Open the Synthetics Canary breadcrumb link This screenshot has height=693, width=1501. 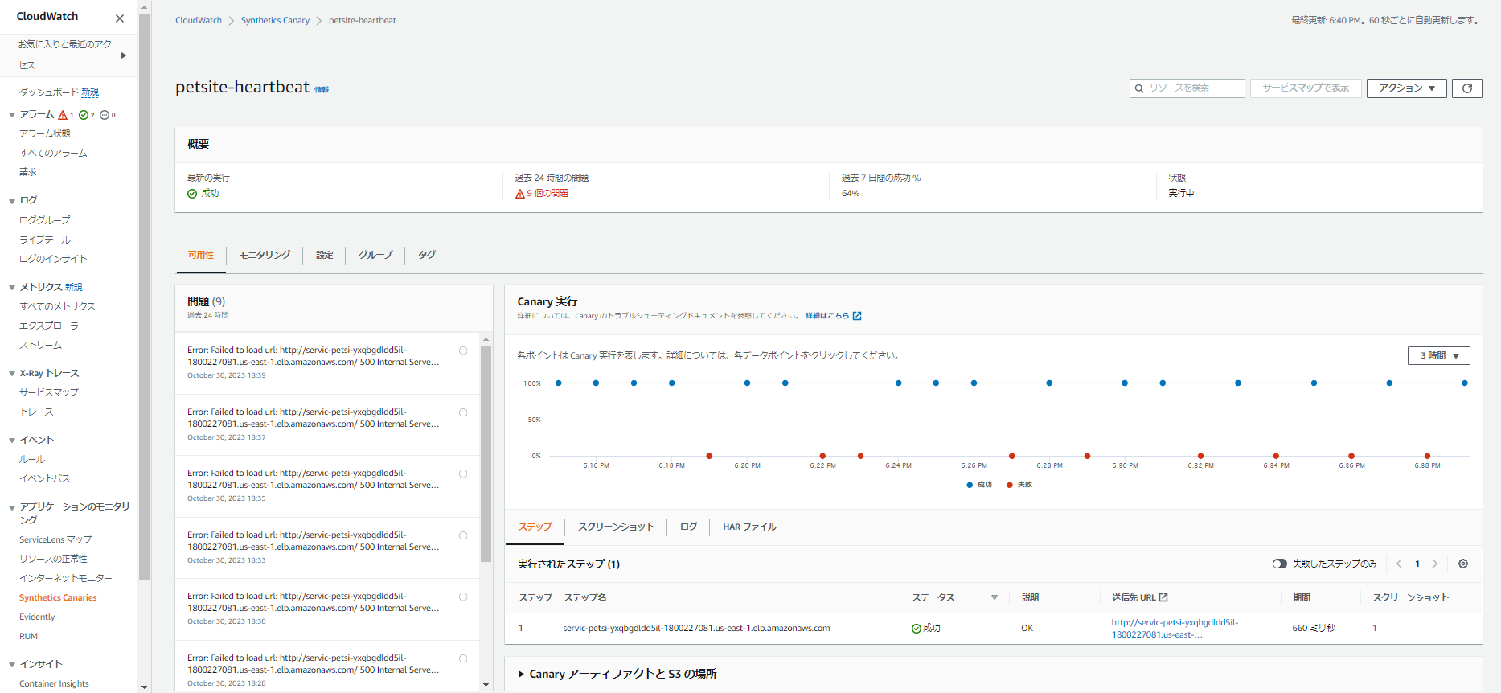pyautogui.click(x=275, y=21)
